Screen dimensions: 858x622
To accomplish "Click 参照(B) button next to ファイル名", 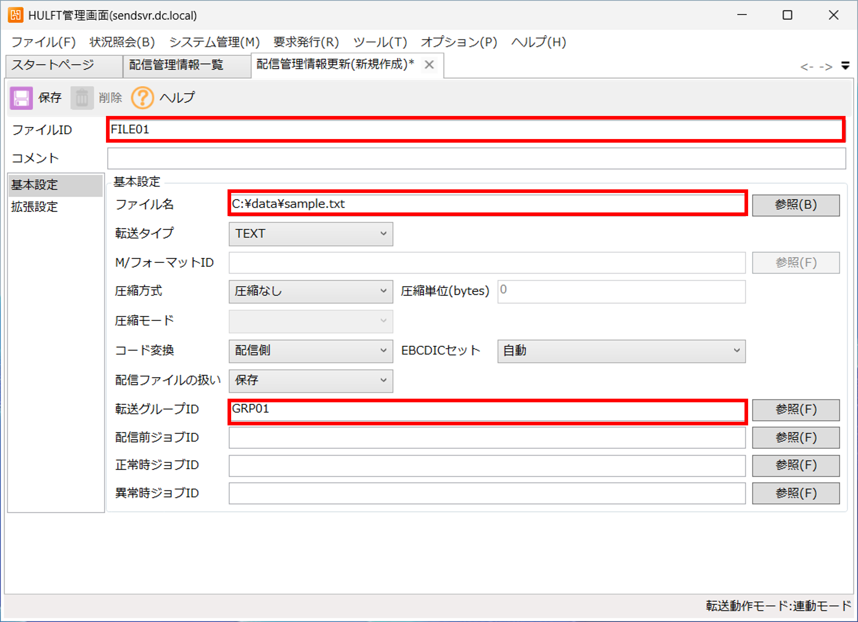I will click(795, 205).
